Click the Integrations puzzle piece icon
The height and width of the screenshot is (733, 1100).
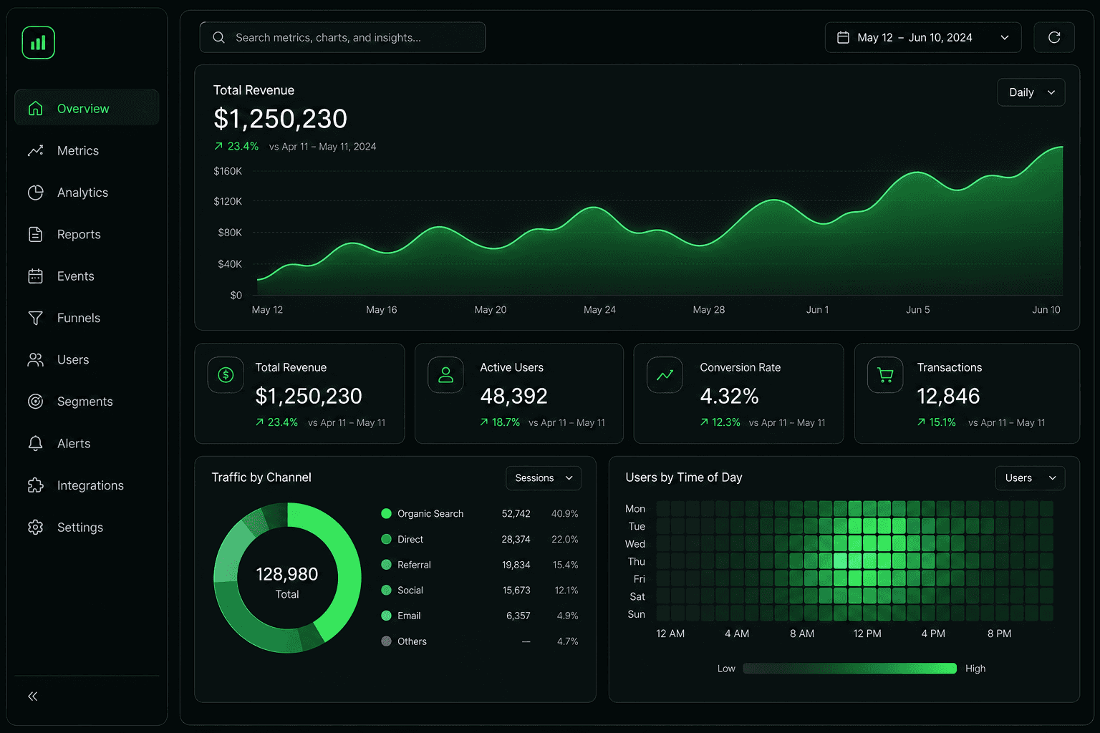click(x=35, y=485)
